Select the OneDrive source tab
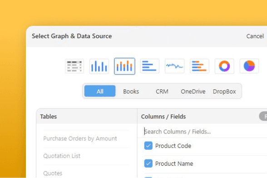The image size is (267, 178). pos(193,91)
